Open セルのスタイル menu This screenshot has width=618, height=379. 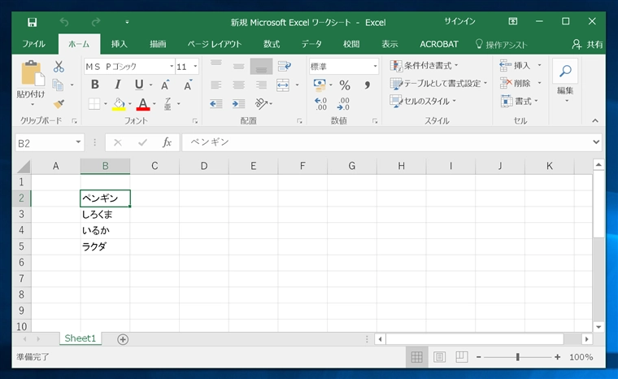coord(423,102)
